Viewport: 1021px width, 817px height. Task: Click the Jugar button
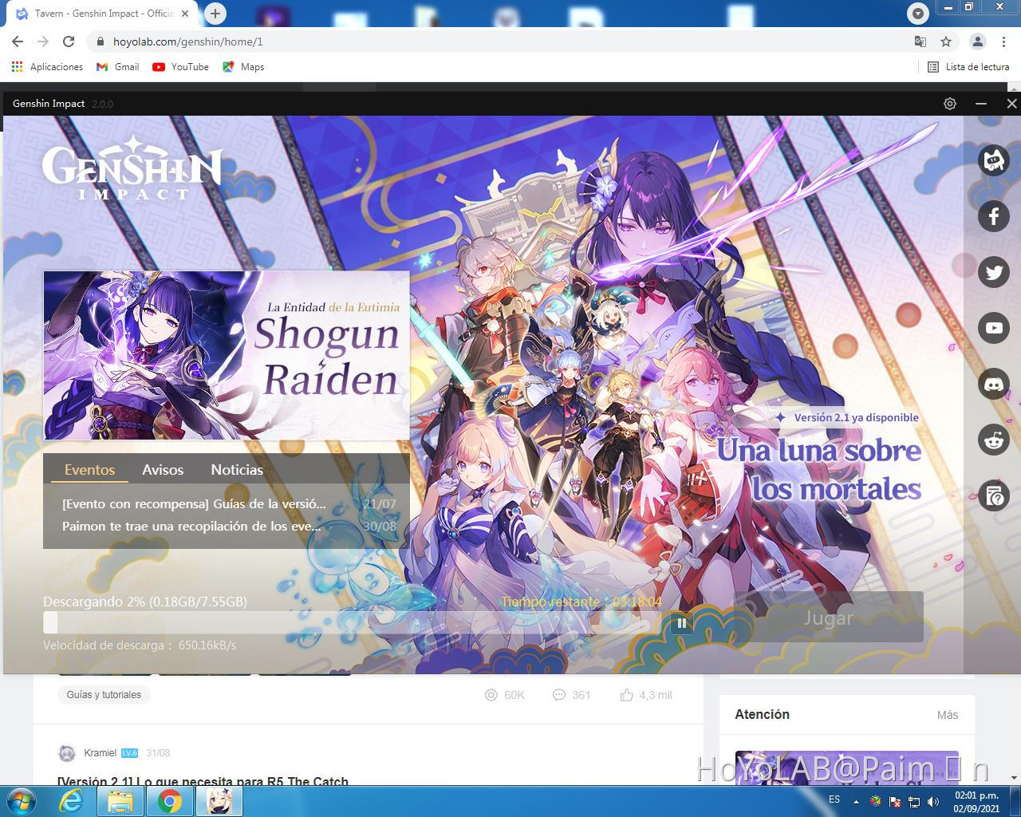pos(828,618)
